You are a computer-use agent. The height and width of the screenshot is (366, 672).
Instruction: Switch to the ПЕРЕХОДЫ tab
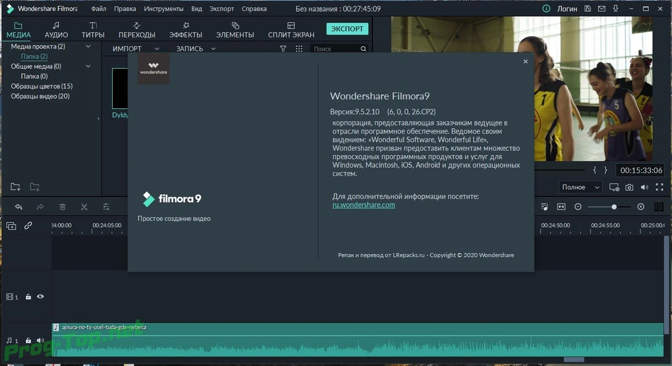[x=137, y=30]
